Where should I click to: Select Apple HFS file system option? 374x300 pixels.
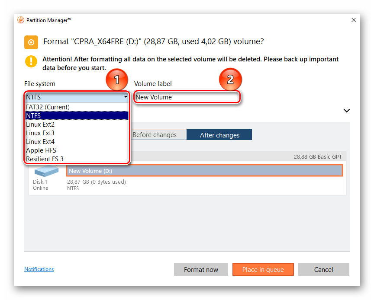[x=41, y=150]
